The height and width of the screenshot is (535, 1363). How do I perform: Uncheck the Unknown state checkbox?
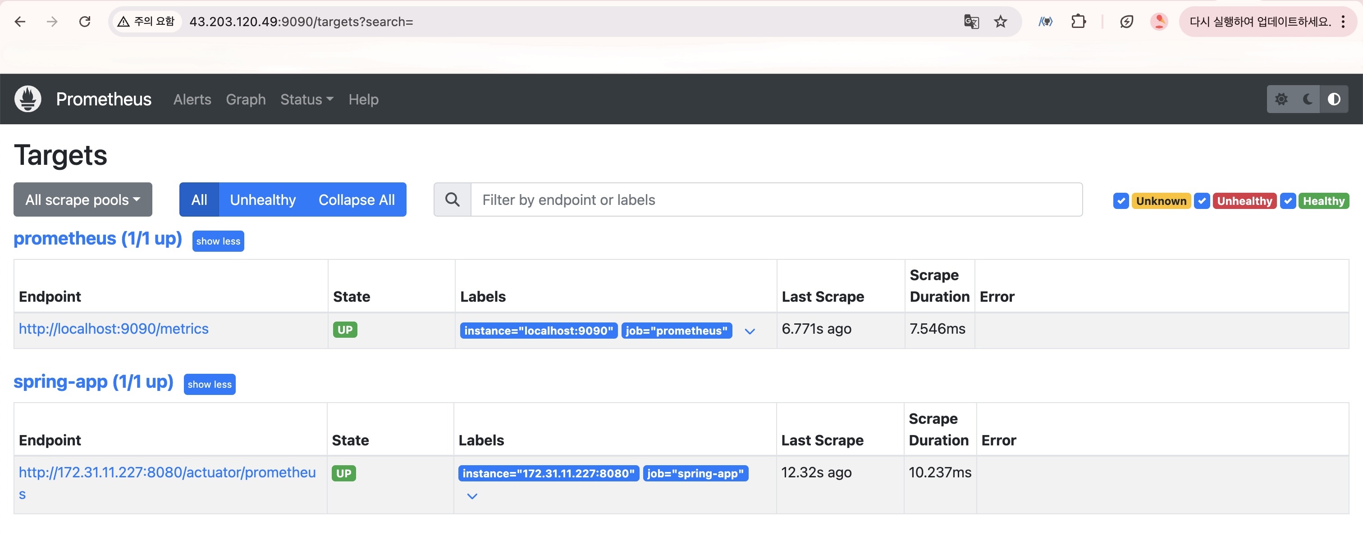point(1121,201)
